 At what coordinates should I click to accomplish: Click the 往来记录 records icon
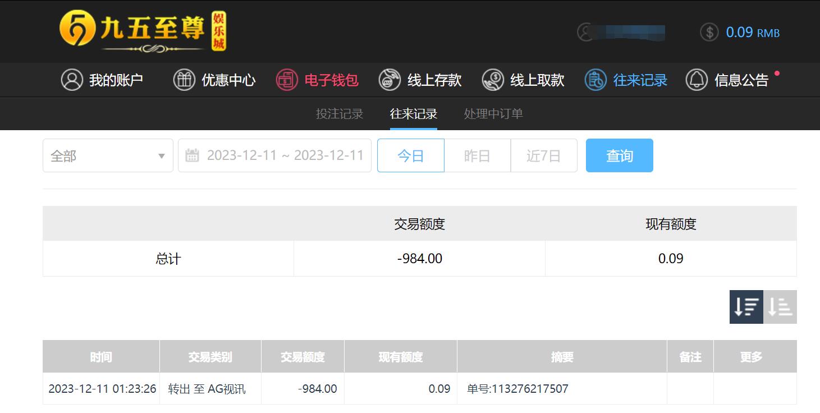[595, 80]
